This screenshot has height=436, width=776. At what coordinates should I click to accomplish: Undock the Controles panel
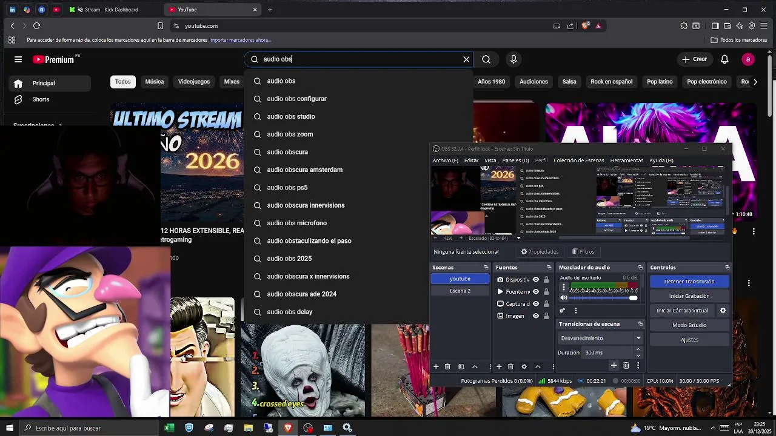727,268
